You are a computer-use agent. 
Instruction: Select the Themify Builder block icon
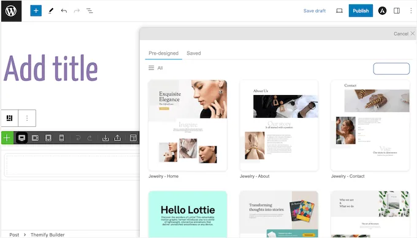[x=10, y=118]
